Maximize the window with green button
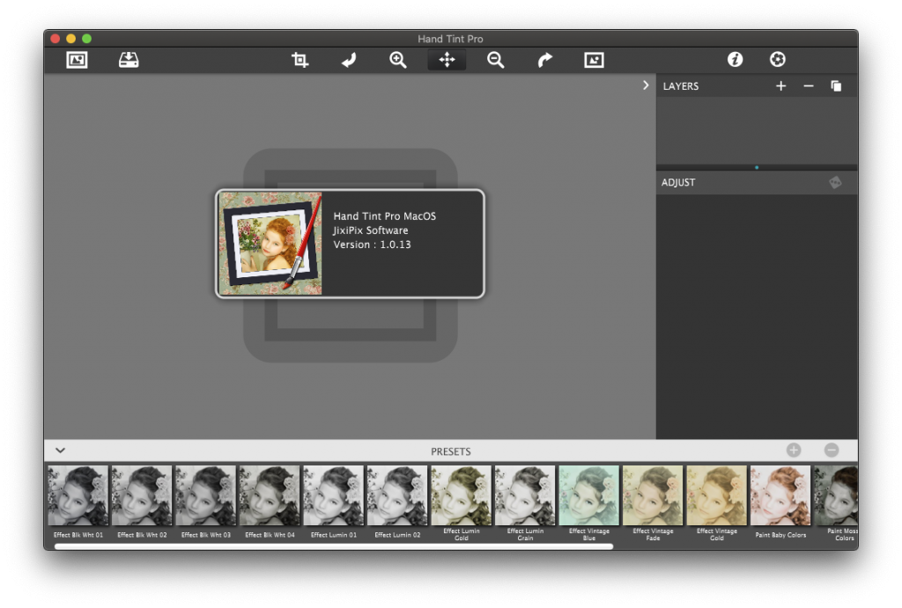This screenshot has width=902, height=608. 87,39
